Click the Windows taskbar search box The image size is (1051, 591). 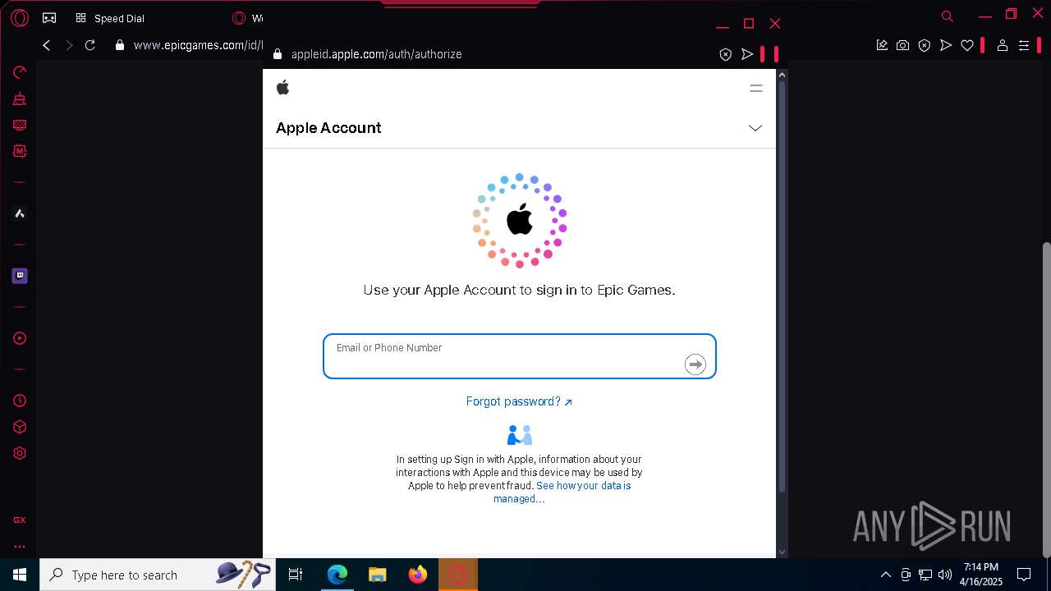click(x=158, y=575)
